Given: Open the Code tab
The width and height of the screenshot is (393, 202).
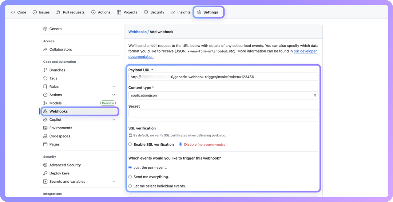Looking at the screenshot, I should pyautogui.click(x=19, y=12).
